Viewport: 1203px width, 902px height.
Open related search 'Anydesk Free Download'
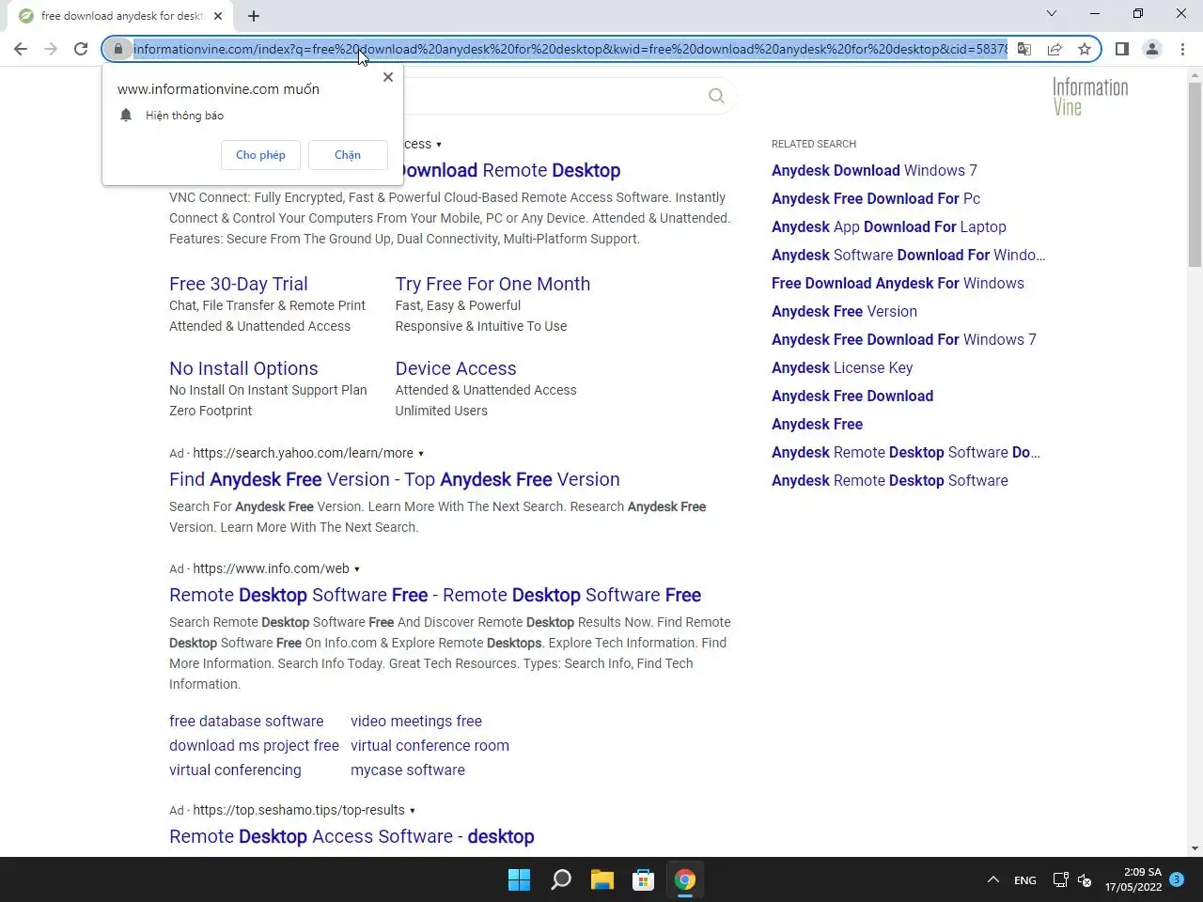coord(852,396)
